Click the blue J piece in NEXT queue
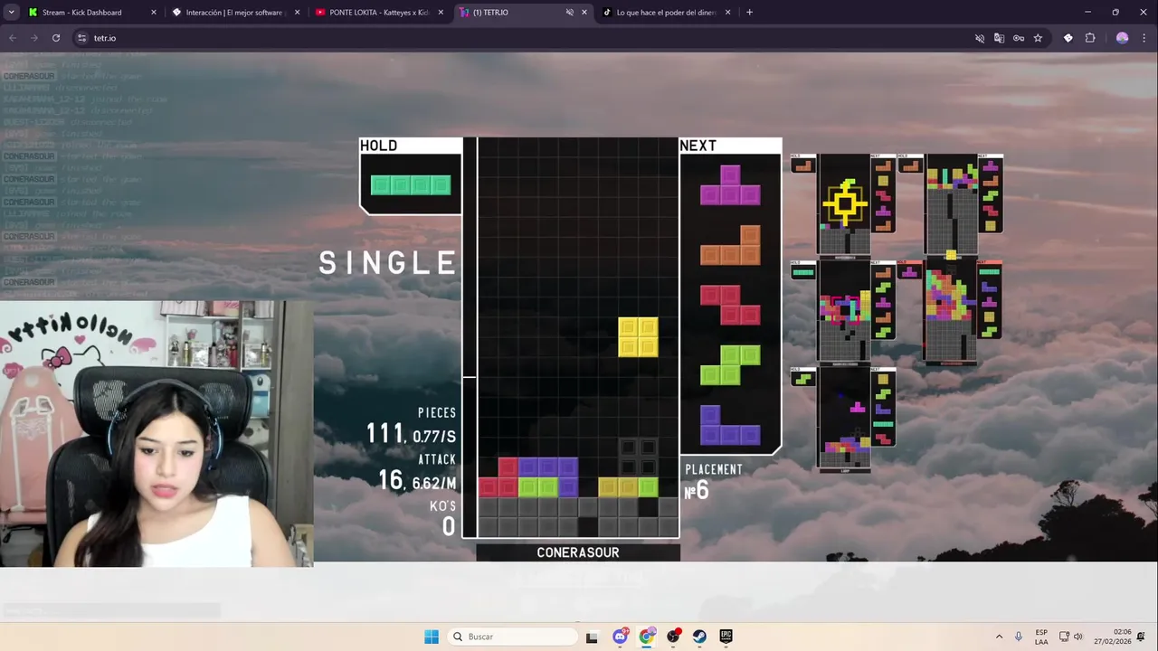 [730, 425]
